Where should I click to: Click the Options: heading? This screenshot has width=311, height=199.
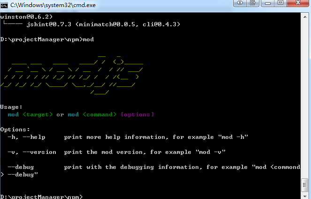pyautogui.click(x=15, y=130)
